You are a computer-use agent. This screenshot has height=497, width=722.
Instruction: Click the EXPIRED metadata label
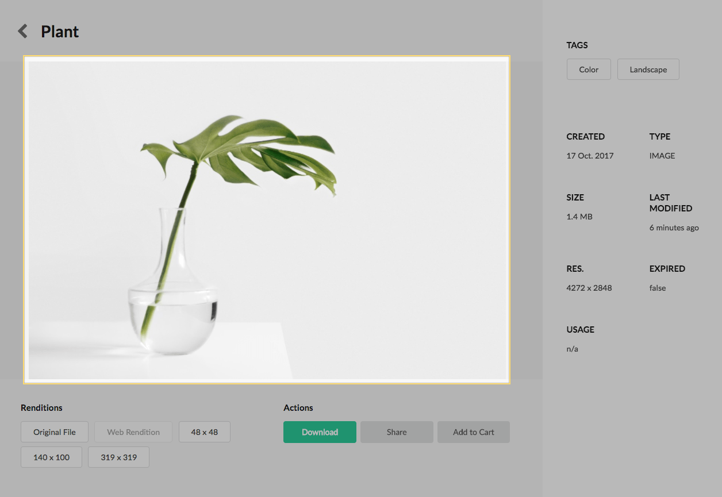pos(667,269)
